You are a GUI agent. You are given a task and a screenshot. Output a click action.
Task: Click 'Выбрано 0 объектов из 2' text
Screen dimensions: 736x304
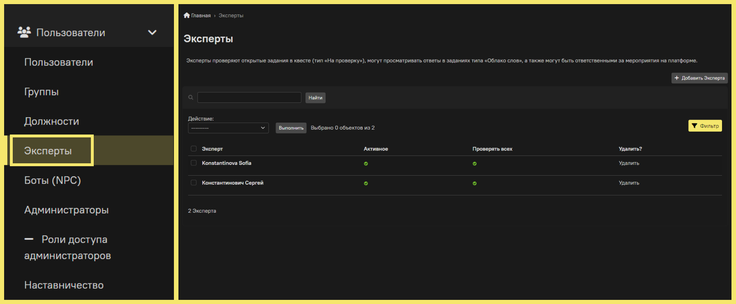[343, 128]
